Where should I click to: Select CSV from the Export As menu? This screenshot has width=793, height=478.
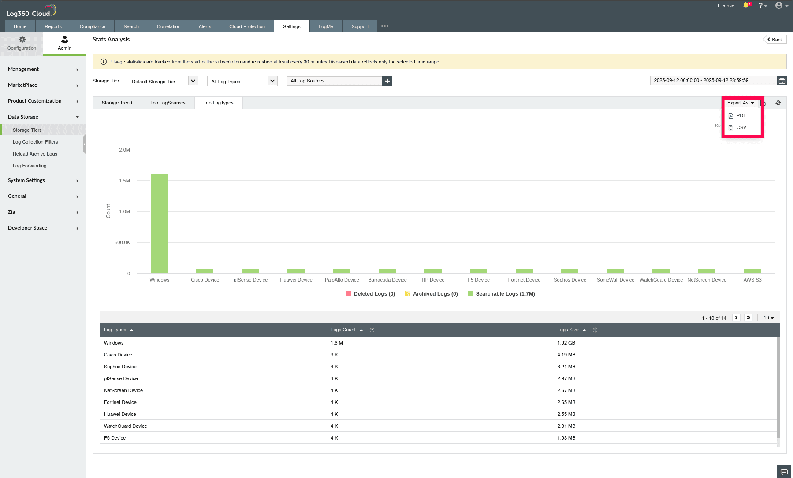pos(741,128)
